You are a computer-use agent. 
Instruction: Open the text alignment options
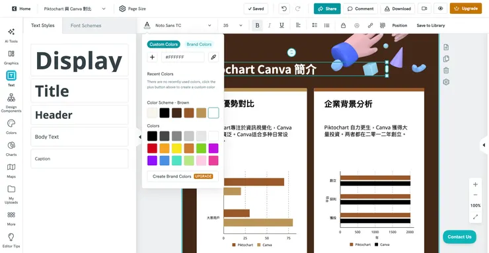pos(298,26)
